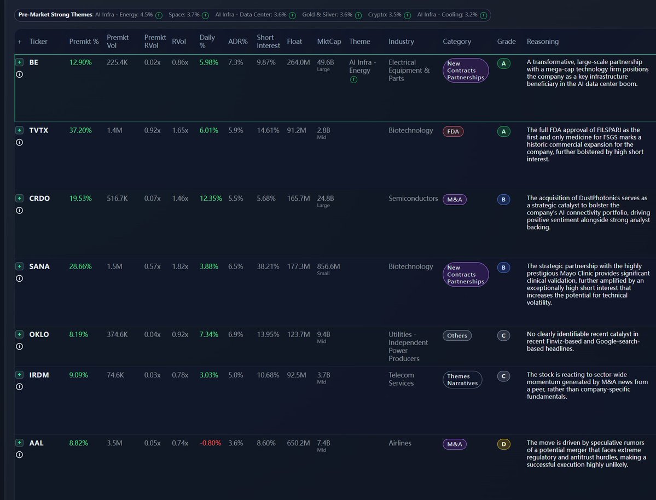Click the plus icon in the table header
The width and height of the screenshot is (656, 500).
coord(19,42)
